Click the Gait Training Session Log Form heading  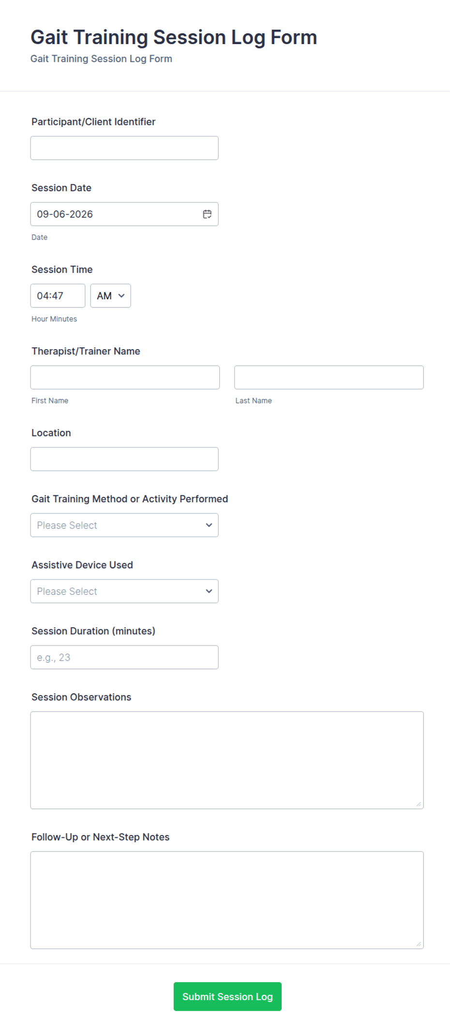point(174,37)
